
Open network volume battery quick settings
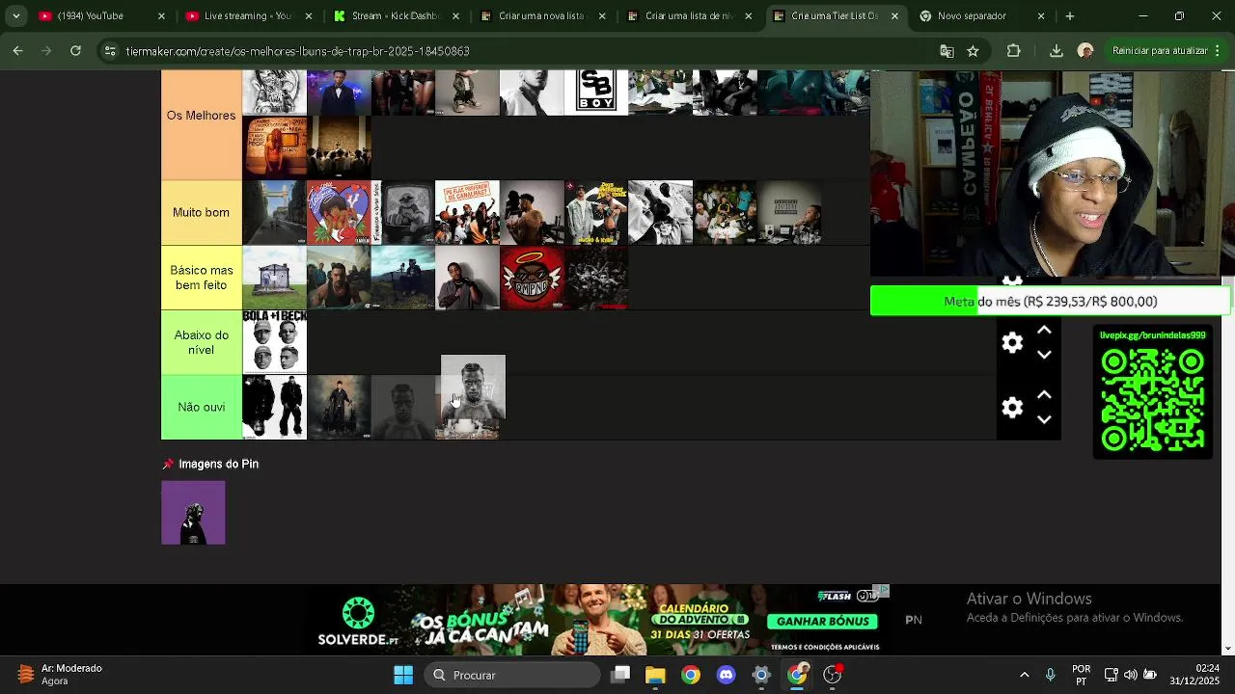[1131, 675]
